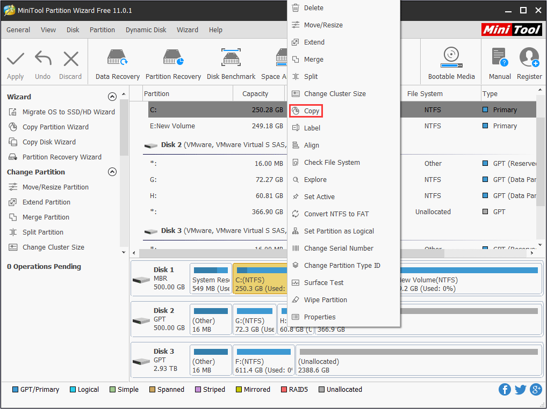Open Disk Benchmark tool

[231, 59]
